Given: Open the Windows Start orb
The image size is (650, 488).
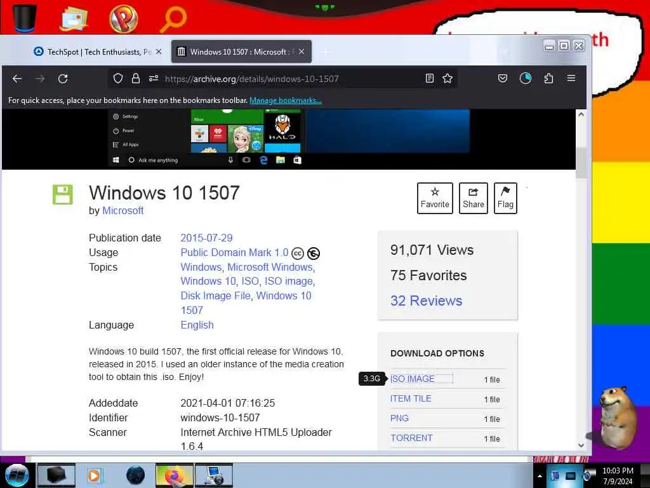Looking at the screenshot, I should tap(17, 475).
